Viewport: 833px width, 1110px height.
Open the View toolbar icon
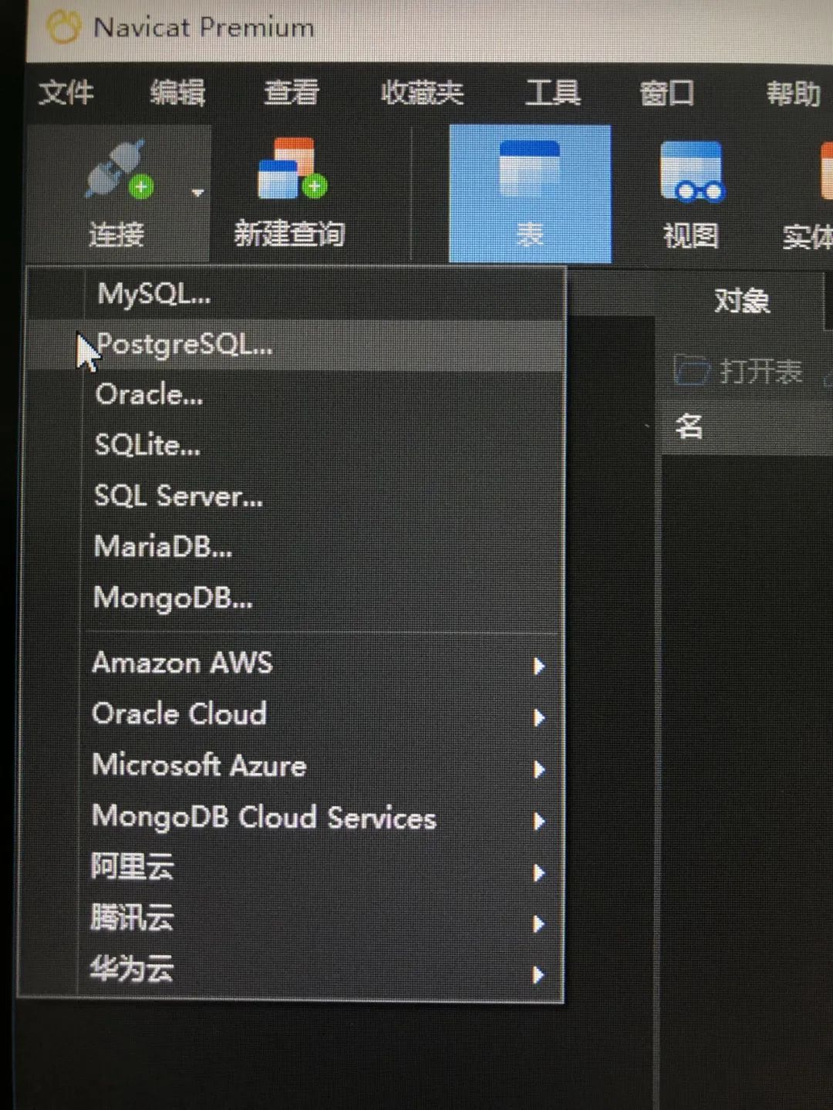click(691, 170)
